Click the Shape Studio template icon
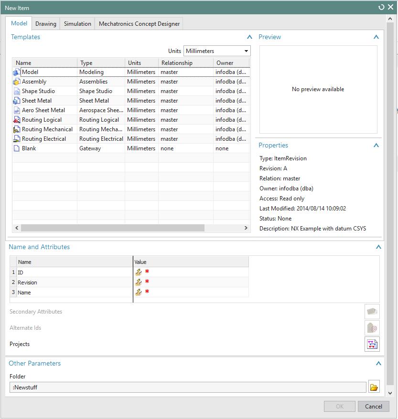Viewport: 398px width, 419px height. 17,92
